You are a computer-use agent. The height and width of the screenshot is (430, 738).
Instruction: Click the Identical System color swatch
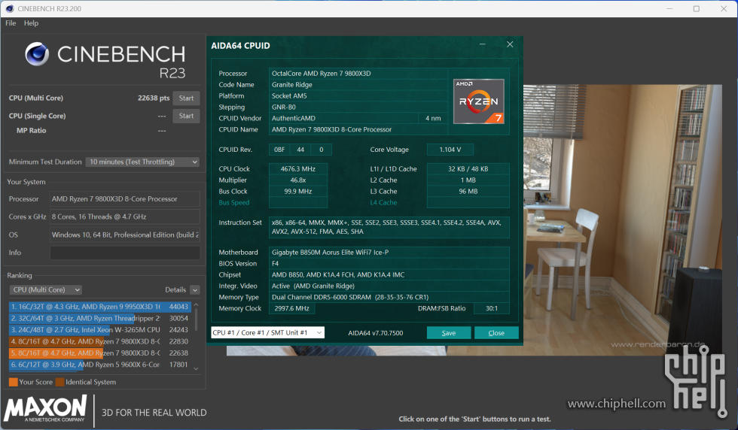tap(59, 382)
